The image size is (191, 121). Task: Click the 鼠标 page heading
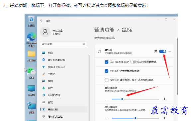click(x=127, y=30)
